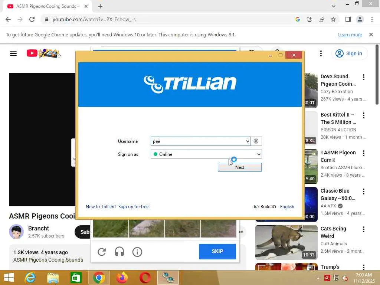Click the Next button in Trillian
The image size is (380, 285).
(239, 167)
